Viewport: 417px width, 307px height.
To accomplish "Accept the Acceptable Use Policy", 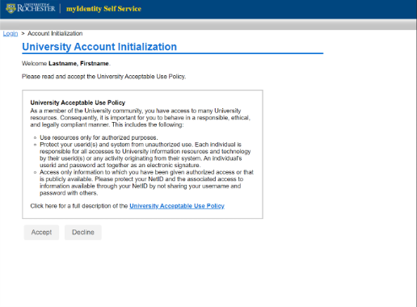I will click(41, 232).
